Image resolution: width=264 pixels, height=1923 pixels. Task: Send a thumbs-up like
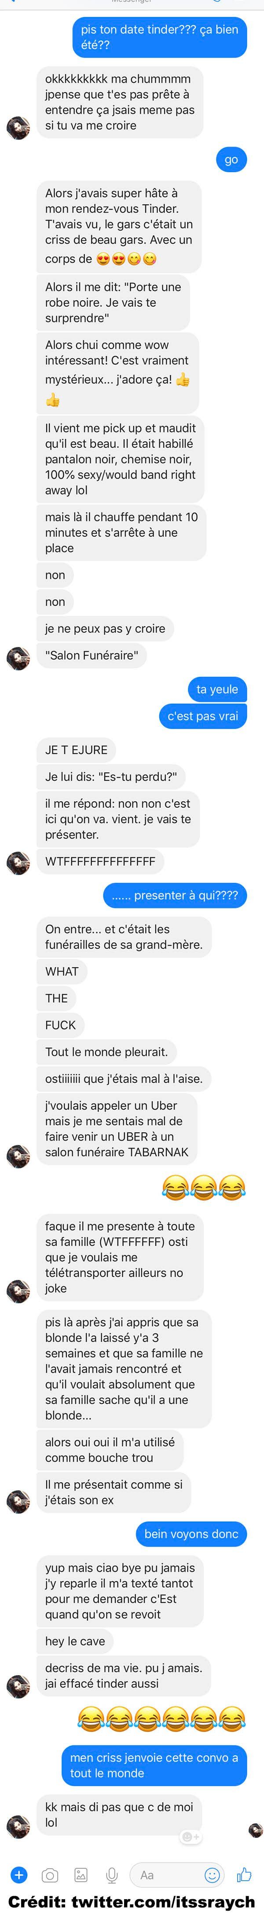(x=243, y=1874)
